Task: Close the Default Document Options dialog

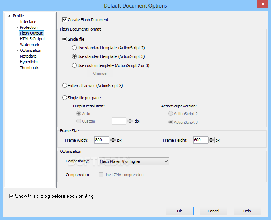Action: [263, 4]
